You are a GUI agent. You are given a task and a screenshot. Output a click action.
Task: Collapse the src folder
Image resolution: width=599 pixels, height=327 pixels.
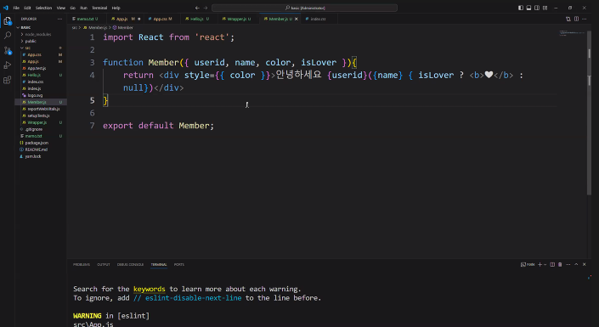27,48
